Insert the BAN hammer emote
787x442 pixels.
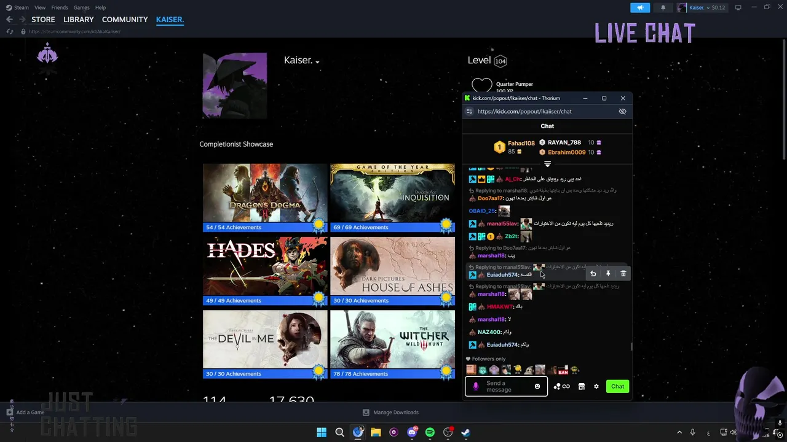click(563, 370)
